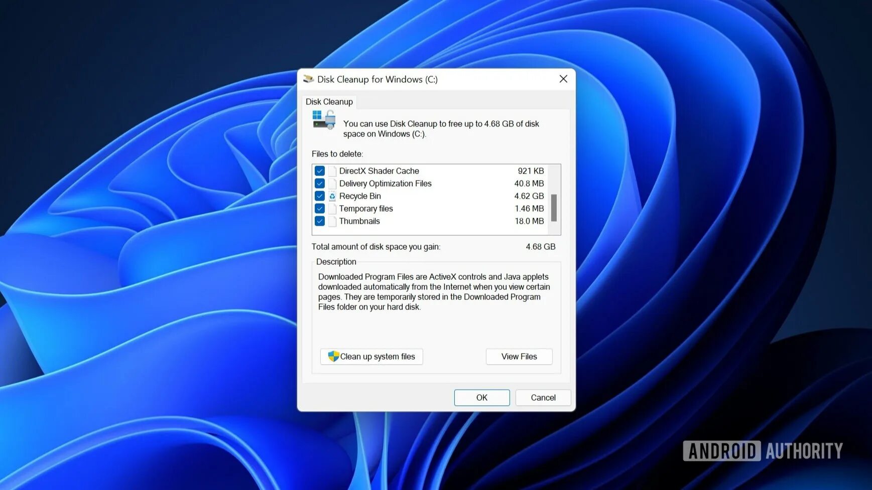Viewport: 872px width, 490px height.
Task: Uncheck the Thumbnails checkbox
Action: [x=320, y=221]
